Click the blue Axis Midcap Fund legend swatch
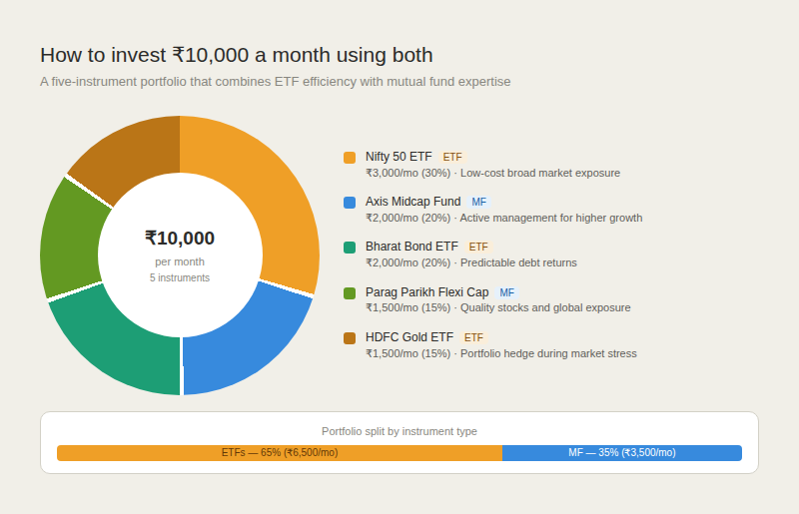 (350, 203)
